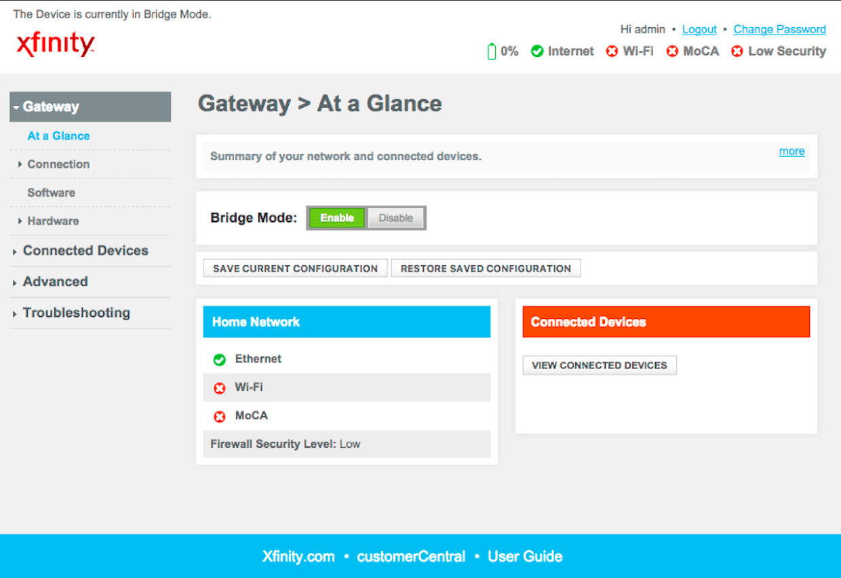Expand the Connection submenu arrow

[x=20, y=164]
